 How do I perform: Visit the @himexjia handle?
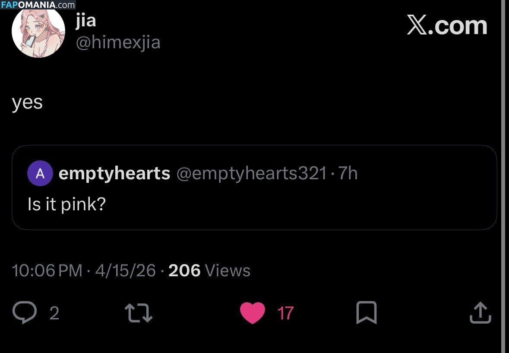point(118,42)
